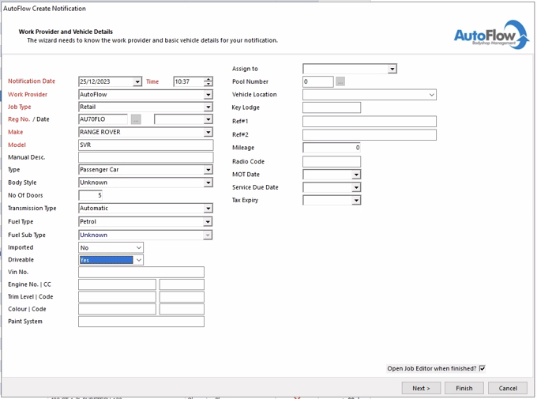Open the Assign to dropdown

(392, 70)
